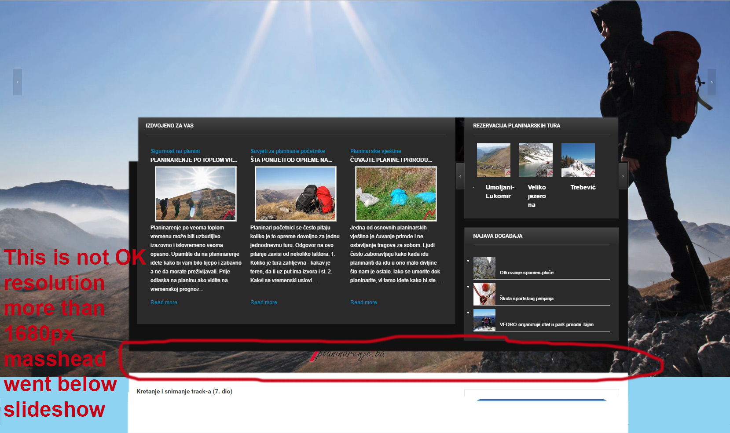Click the Otkrivanje spomen-ploče event thumbnail
730x433 pixels.
click(484, 268)
